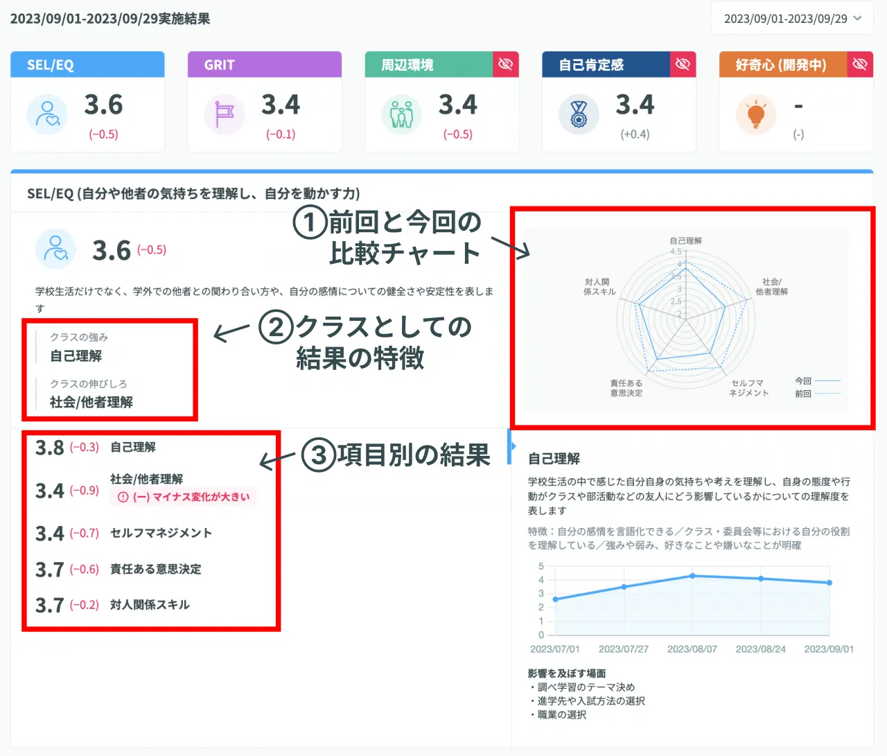
Task: Select the SEL/EQ card header
Action: coord(87,64)
